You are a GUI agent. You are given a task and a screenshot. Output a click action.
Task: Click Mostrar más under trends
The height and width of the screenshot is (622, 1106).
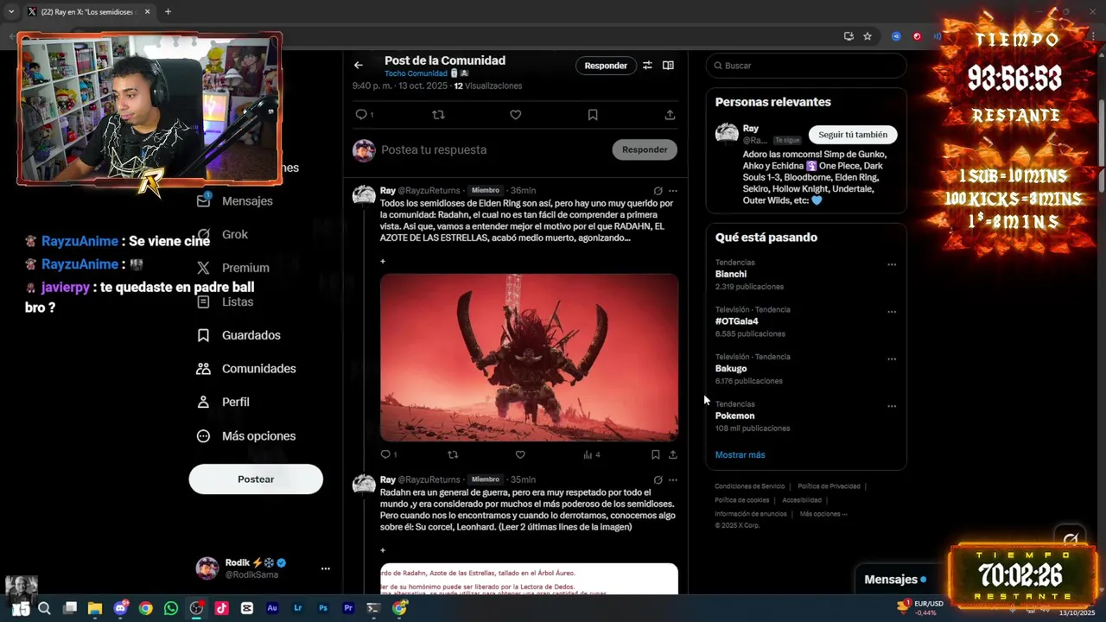[740, 455]
